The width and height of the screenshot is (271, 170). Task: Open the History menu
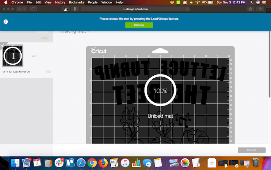(60, 2)
